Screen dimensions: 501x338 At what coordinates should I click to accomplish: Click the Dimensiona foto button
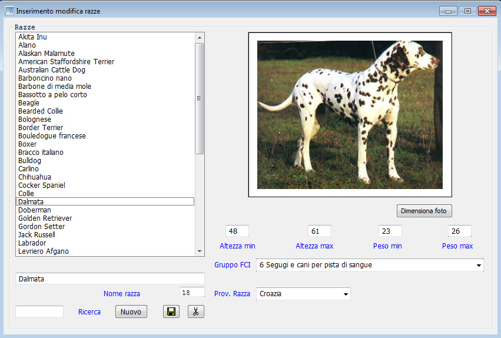click(424, 211)
